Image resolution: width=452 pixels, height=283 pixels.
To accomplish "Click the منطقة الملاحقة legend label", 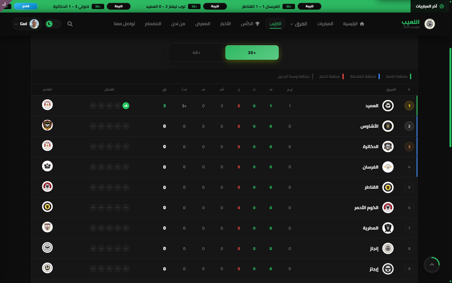I will click(363, 76).
